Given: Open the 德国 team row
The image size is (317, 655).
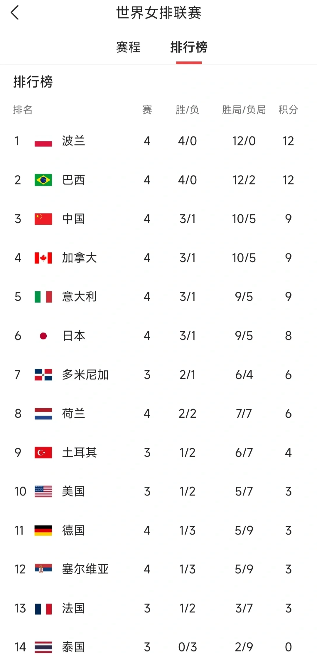Looking at the screenshot, I should point(73,530).
